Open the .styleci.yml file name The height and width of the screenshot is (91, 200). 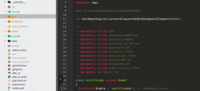[x=18, y=88]
